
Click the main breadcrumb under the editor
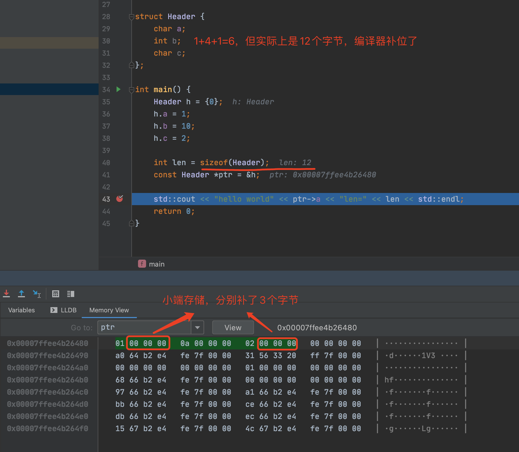[x=157, y=264]
